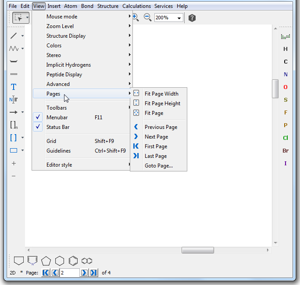Screen dimensions: 300x285
Task: Expand the Implicit Hydrogens submenu
Action: [68, 65]
